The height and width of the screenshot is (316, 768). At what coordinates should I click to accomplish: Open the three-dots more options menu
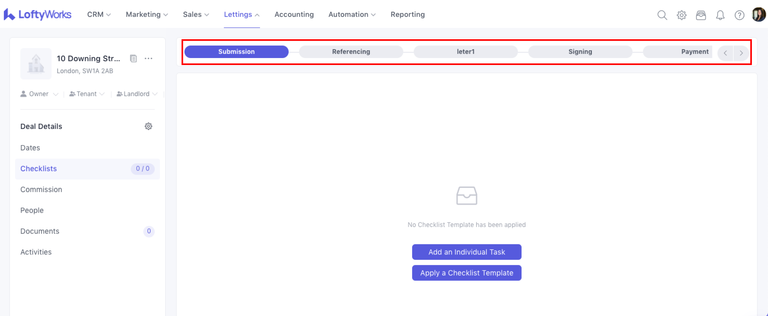click(x=148, y=59)
